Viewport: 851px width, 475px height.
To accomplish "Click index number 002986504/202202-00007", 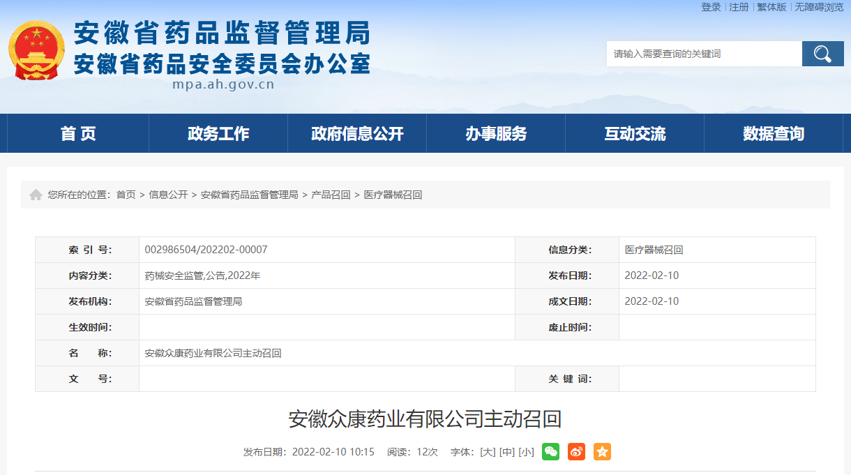I will pos(206,250).
